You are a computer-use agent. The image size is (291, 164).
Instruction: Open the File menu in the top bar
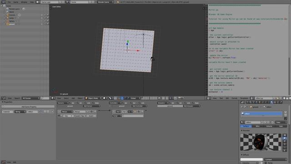point(9,2)
